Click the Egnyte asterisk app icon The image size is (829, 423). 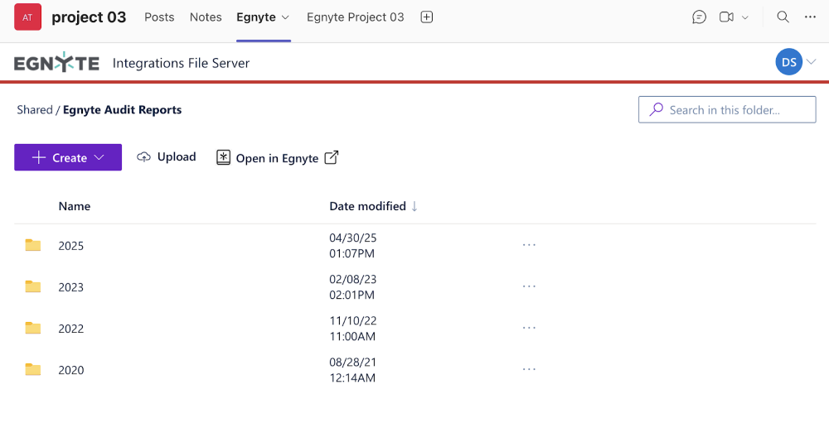(224, 157)
